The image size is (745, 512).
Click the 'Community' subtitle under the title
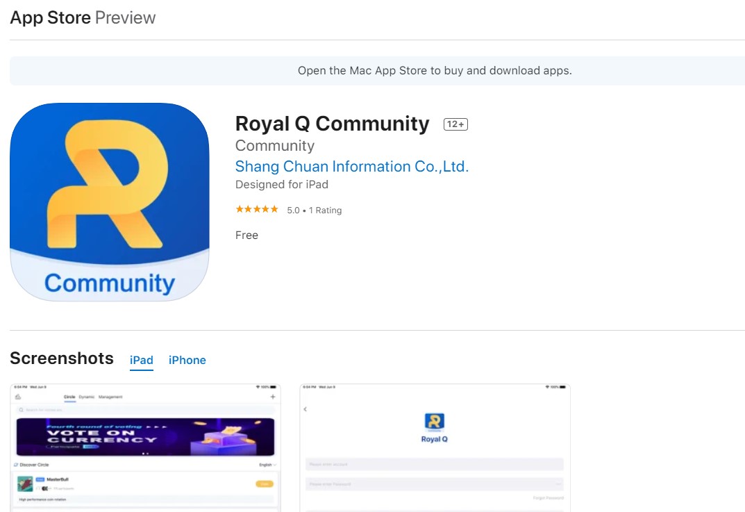[x=275, y=145]
